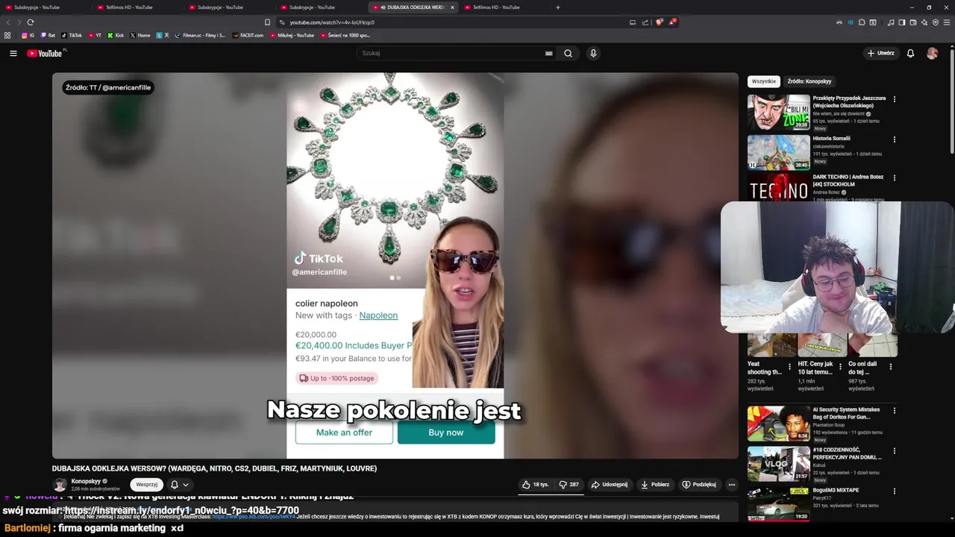Open options for DARK TECHNO video
The image size is (955, 537).
point(894,178)
